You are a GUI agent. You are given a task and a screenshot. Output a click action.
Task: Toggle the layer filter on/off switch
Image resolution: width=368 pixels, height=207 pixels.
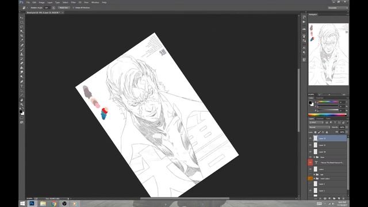coord(347,122)
